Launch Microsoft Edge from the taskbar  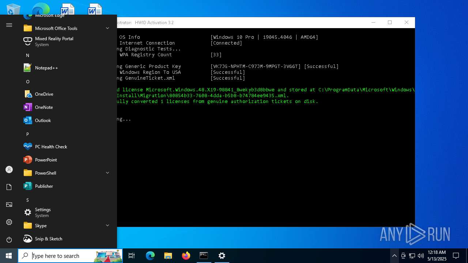(150, 256)
